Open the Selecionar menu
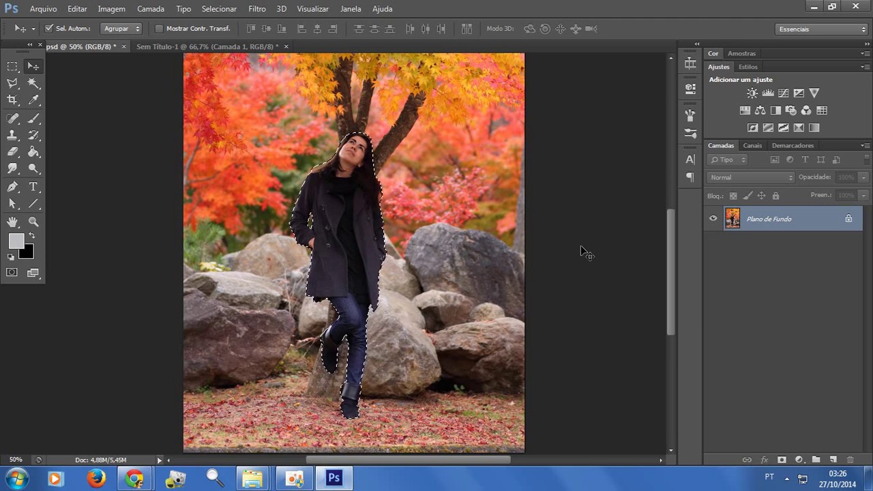 tap(219, 9)
